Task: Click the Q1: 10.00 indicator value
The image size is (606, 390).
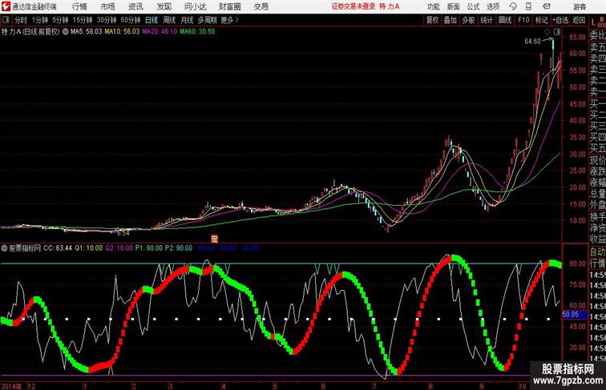Action: tap(88, 248)
